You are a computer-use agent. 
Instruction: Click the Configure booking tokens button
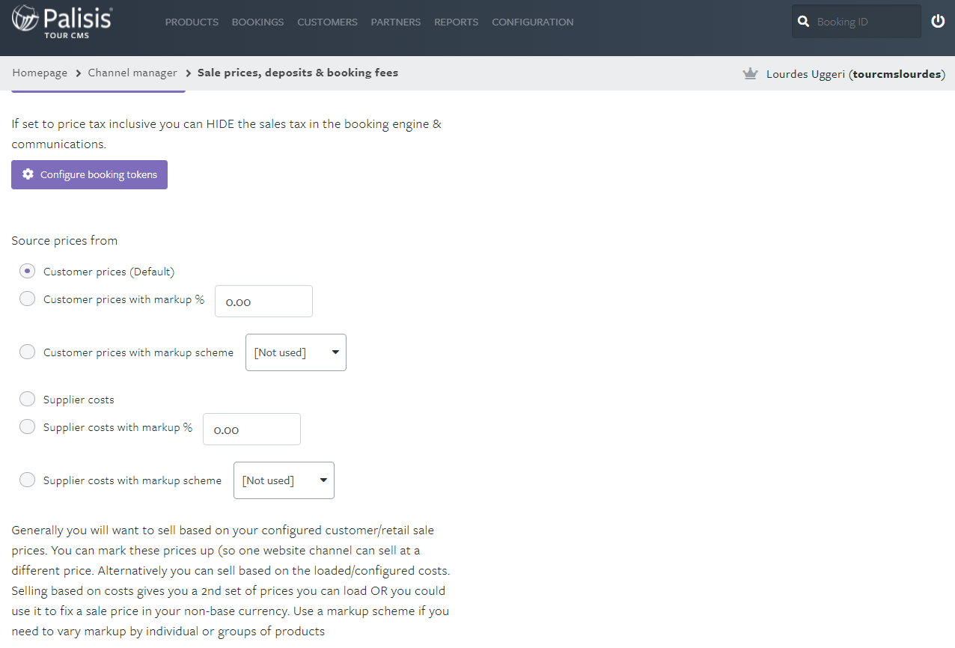(89, 174)
